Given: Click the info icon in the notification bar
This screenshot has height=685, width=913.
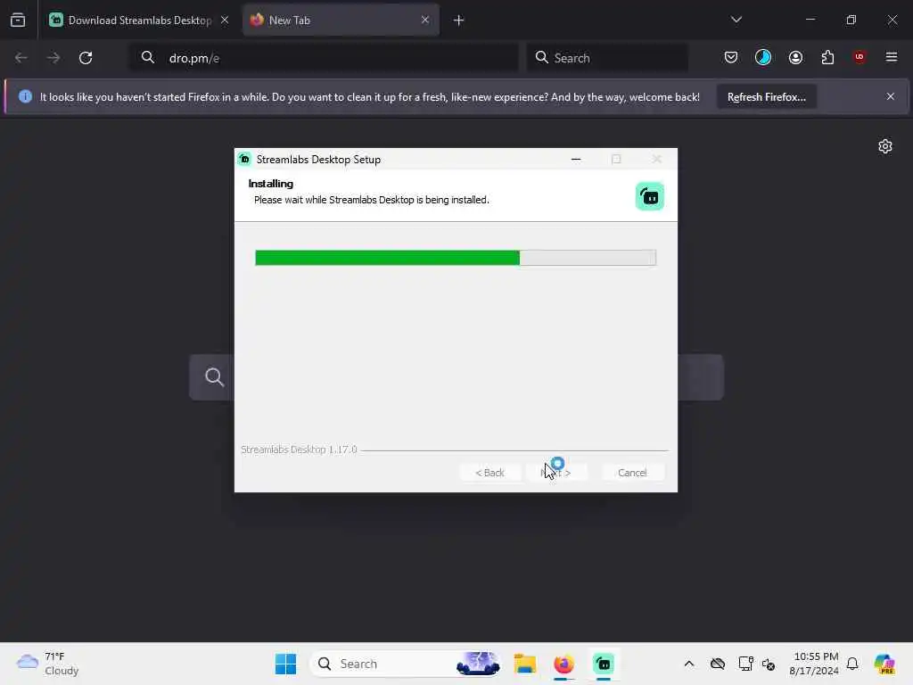Looking at the screenshot, I should pyautogui.click(x=25, y=96).
